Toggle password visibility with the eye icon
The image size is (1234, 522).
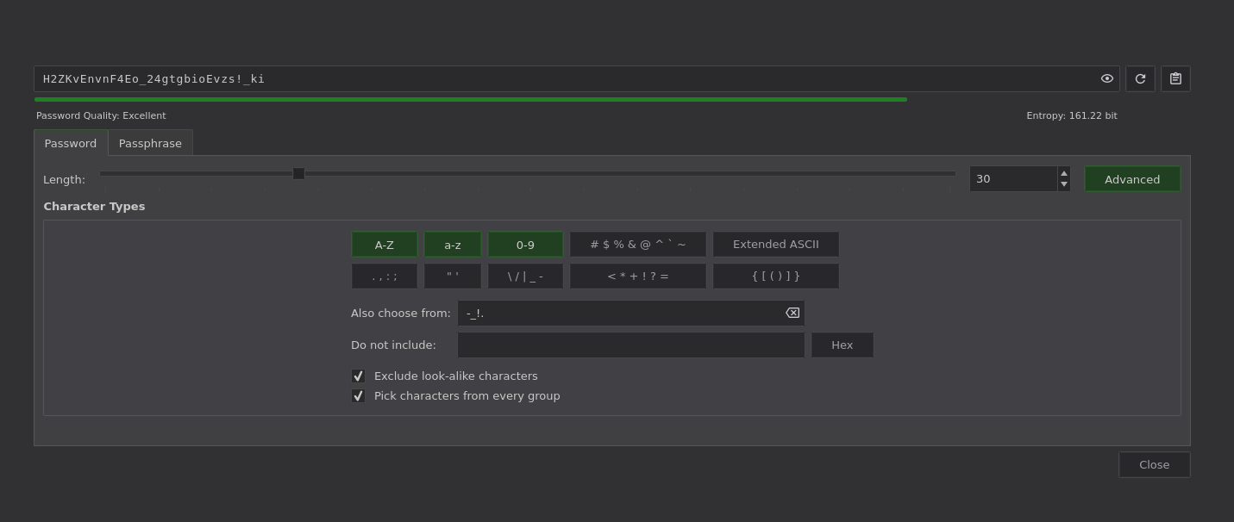[1106, 78]
